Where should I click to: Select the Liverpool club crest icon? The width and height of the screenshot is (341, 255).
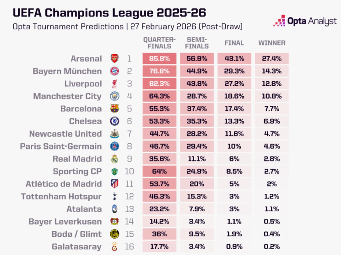[x=114, y=83]
